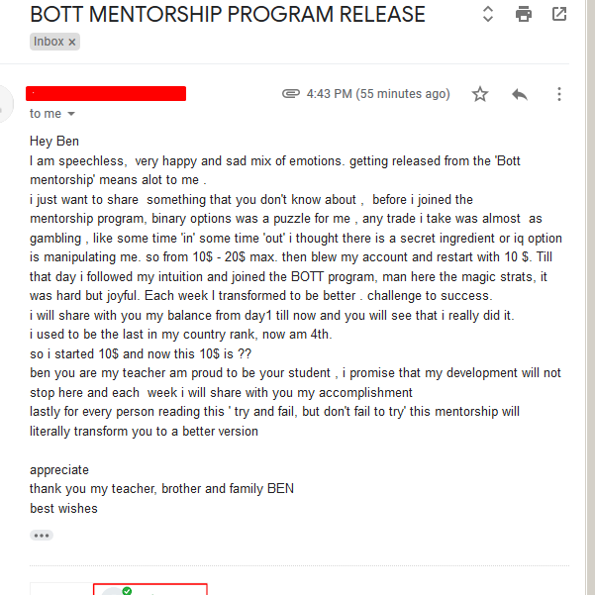Screen dimensions: 595x595
Task: Click the 4:43 PM timestamp
Action: tap(378, 94)
